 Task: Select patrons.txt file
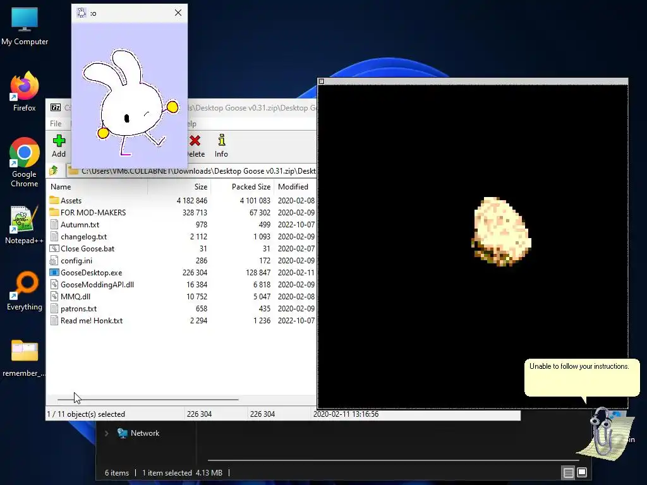point(182,308)
